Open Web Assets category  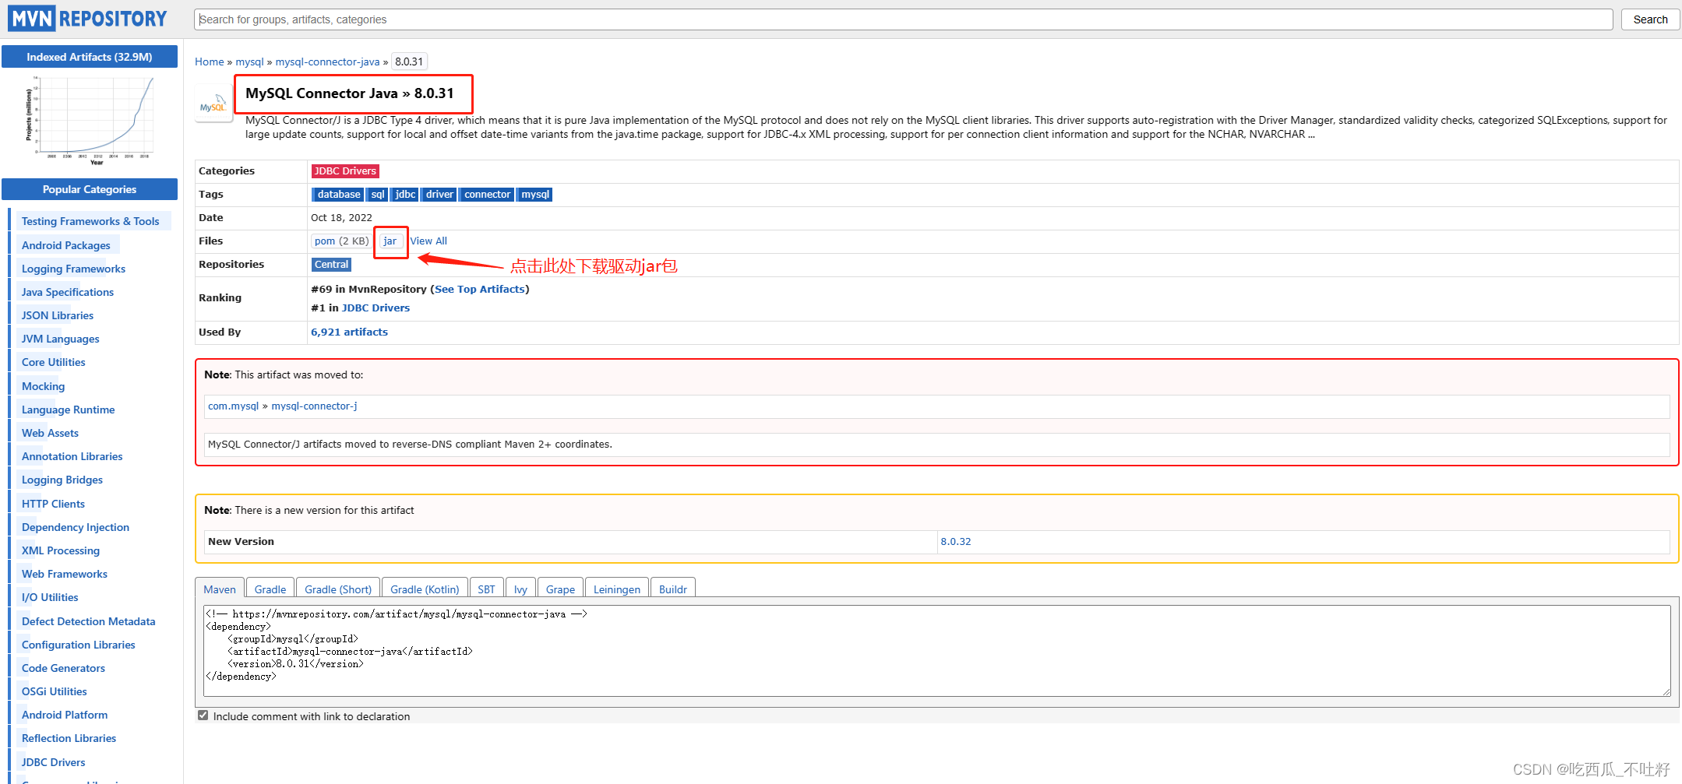coord(51,433)
